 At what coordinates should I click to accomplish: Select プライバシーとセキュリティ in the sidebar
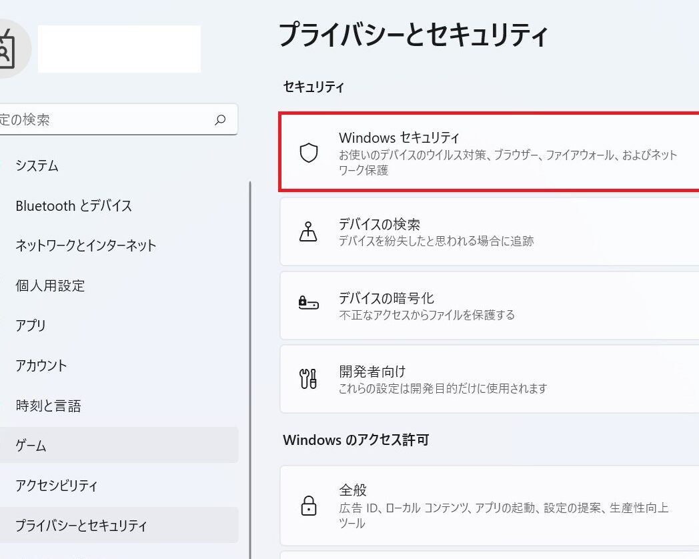(x=119, y=525)
